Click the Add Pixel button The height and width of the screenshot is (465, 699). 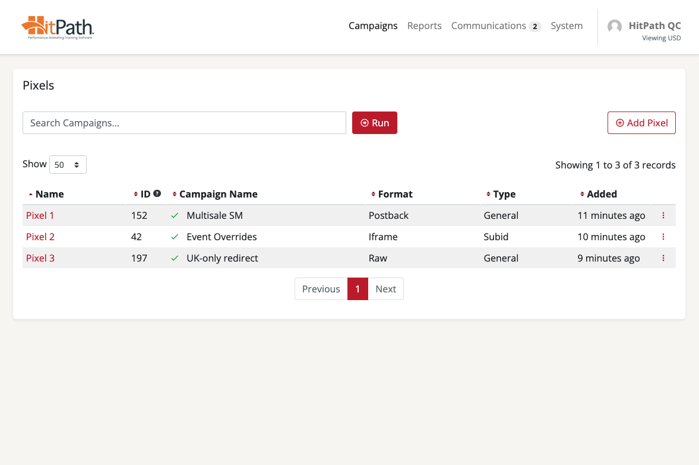(641, 123)
